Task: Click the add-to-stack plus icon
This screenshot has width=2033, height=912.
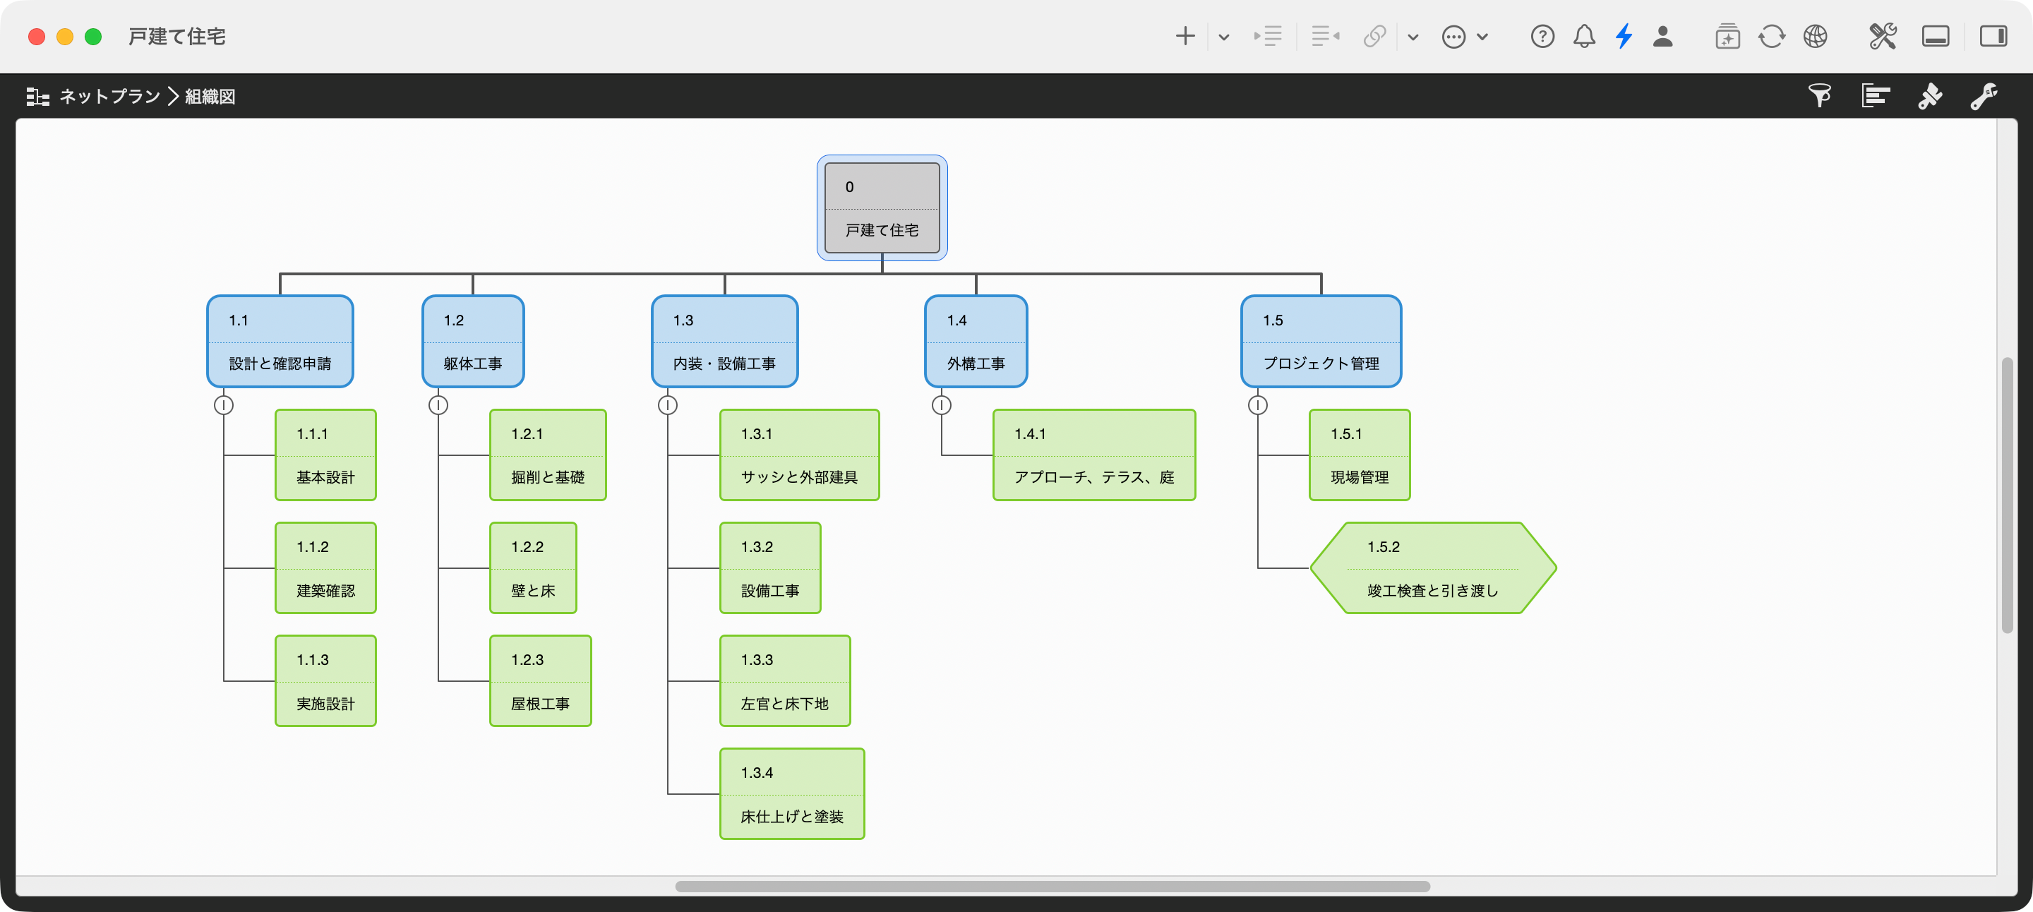Action: click(x=1727, y=36)
